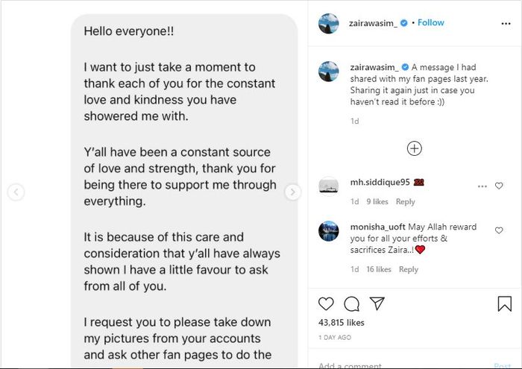Open monisha_uoft's profile picture

coord(329,230)
